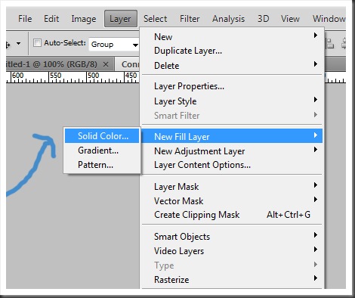
Task: Close the open Layer menu
Action: pyautogui.click(x=121, y=19)
